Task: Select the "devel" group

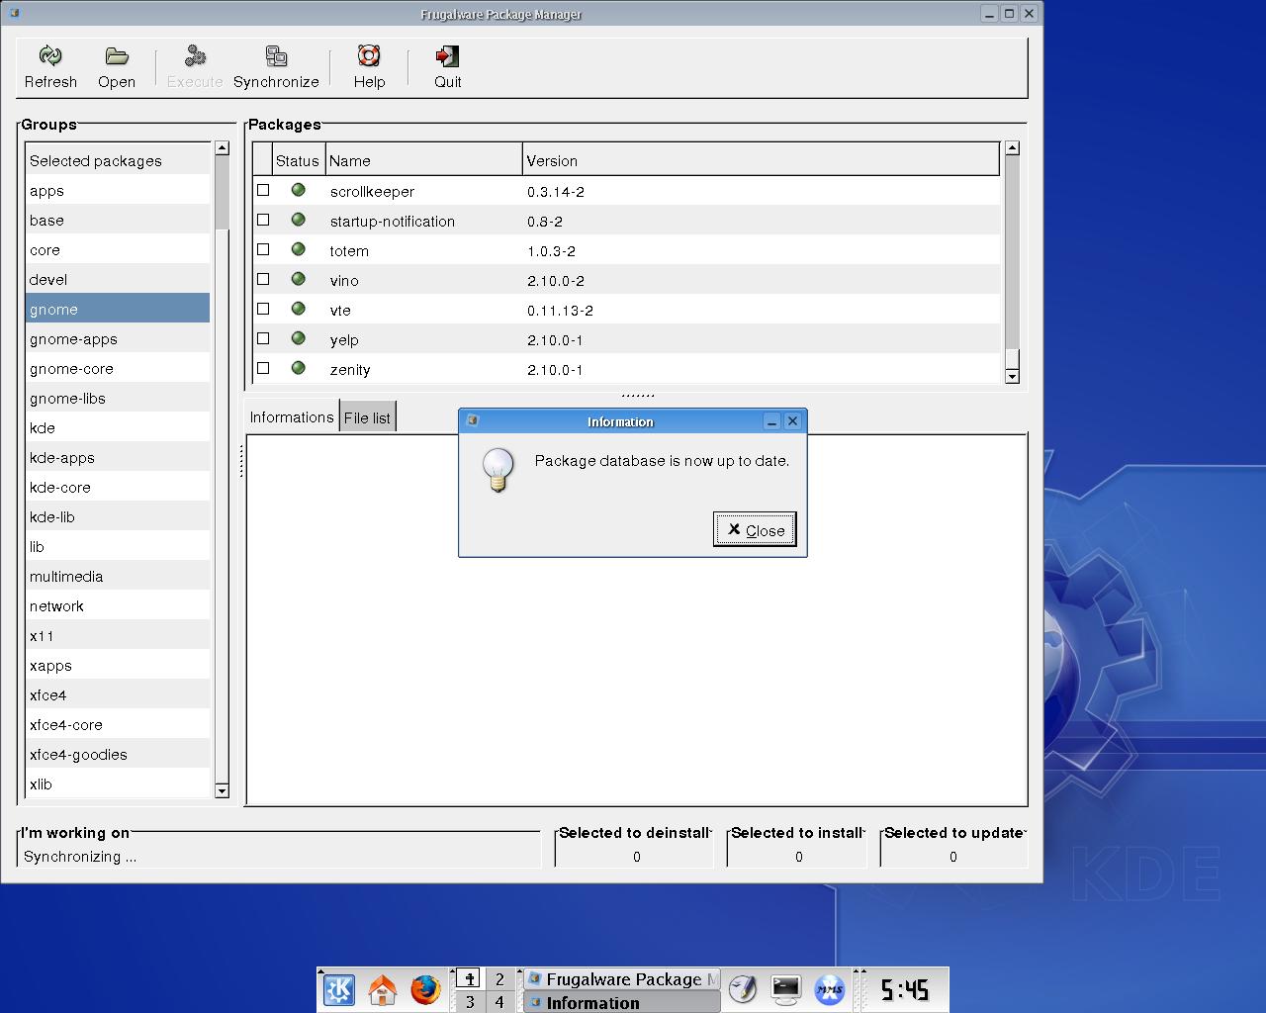Action: coord(118,279)
